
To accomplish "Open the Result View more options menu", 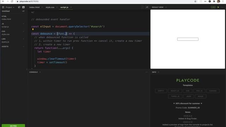I will pos(222,7).
